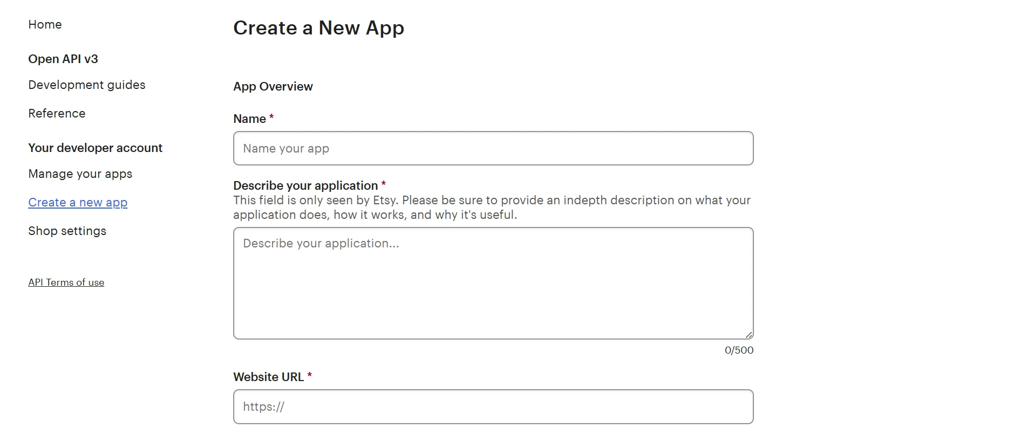The image size is (1020, 442).
Task: Click the Describe your application label
Action: coord(305,185)
